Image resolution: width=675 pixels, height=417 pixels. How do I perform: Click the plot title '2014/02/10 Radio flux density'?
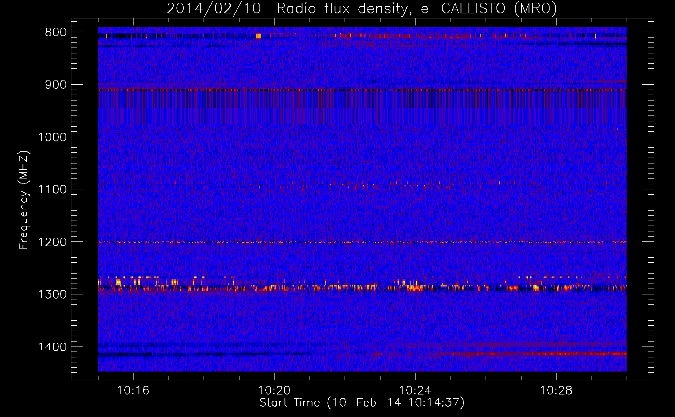tap(361, 8)
